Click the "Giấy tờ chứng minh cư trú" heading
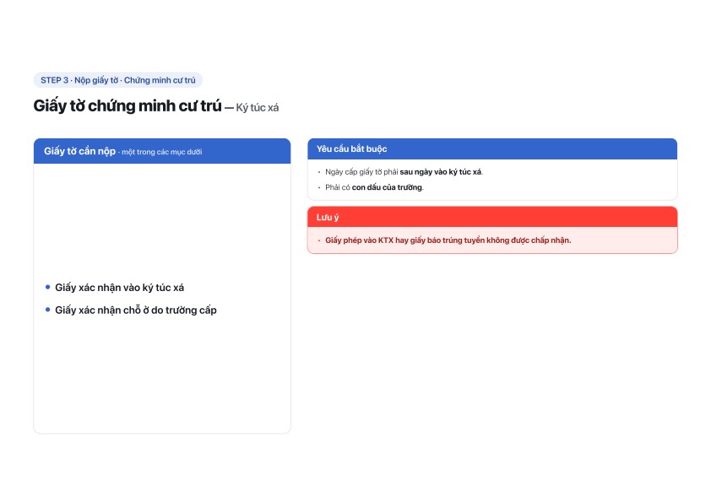Viewport: 711px width, 502px height. 128,105
